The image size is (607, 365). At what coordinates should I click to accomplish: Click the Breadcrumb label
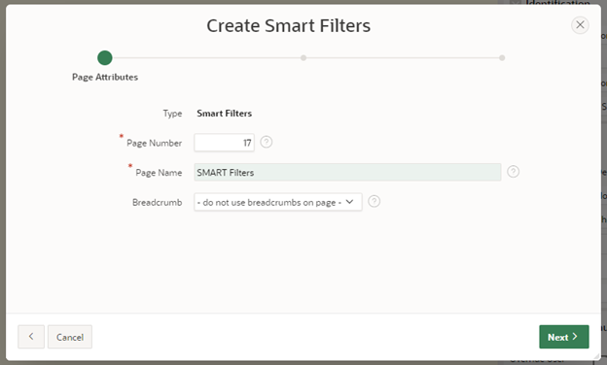tap(158, 202)
